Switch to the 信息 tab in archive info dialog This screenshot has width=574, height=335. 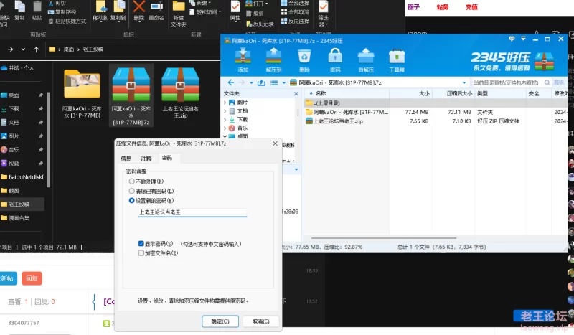126,159
